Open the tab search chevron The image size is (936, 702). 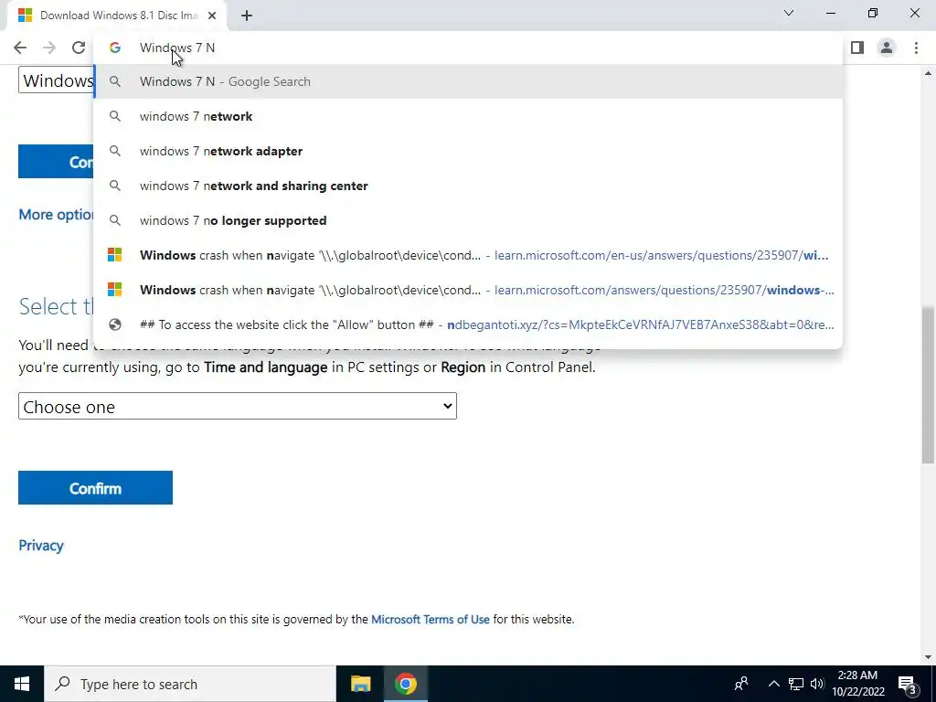[789, 13]
